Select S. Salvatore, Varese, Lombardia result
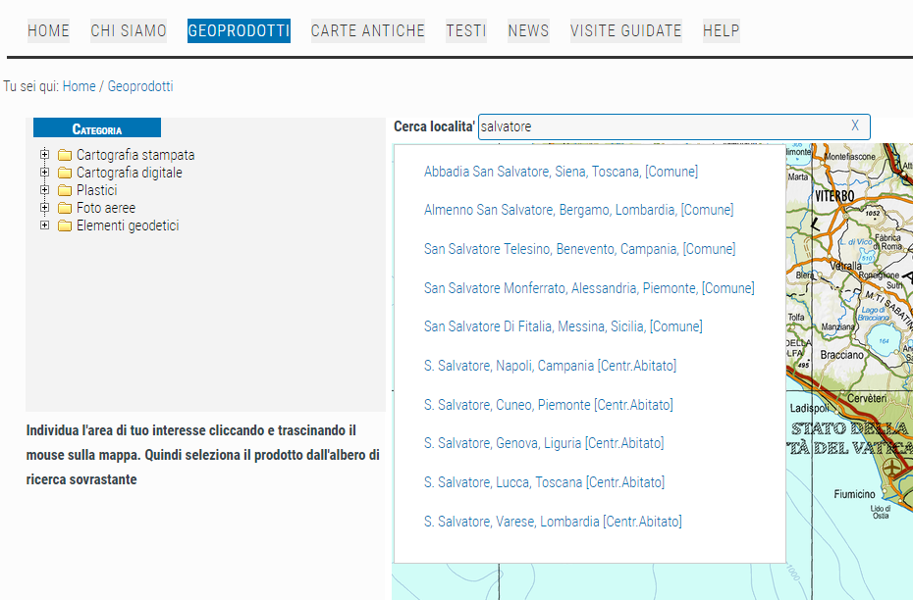Screen dimensions: 913x600 click(553, 522)
